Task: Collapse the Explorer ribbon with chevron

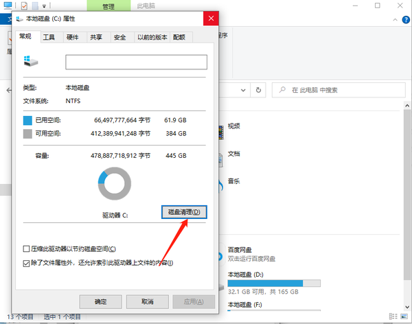Action: (x=395, y=20)
